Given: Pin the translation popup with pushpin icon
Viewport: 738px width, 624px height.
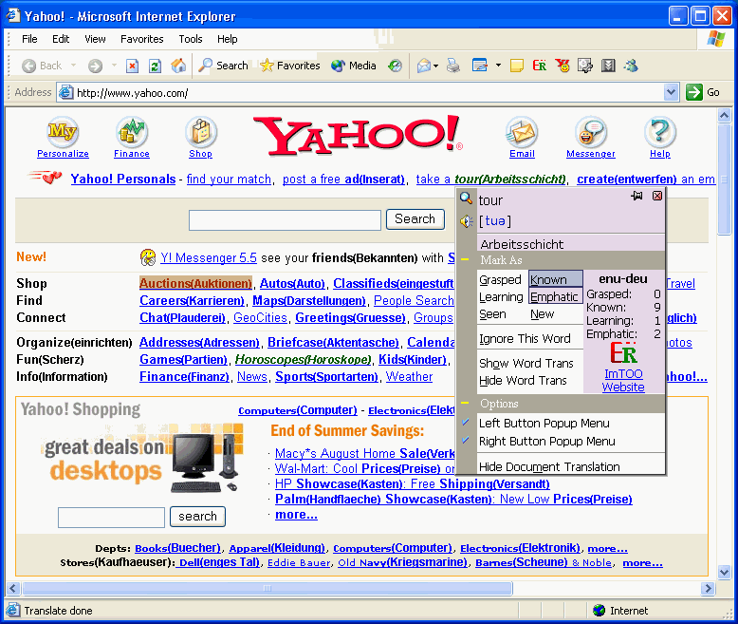Looking at the screenshot, I should click(637, 196).
